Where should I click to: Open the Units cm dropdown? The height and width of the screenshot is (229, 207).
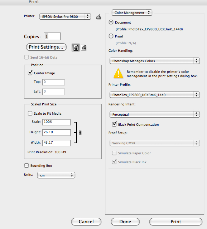[x=56, y=175]
